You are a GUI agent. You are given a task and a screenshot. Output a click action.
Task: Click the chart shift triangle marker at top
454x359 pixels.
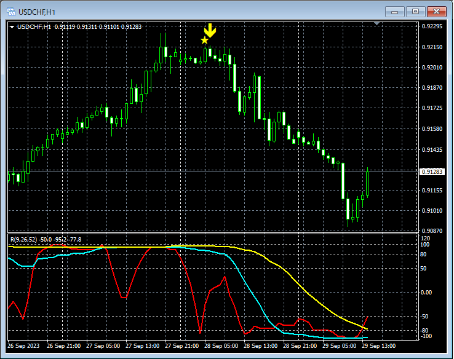pos(376,23)
